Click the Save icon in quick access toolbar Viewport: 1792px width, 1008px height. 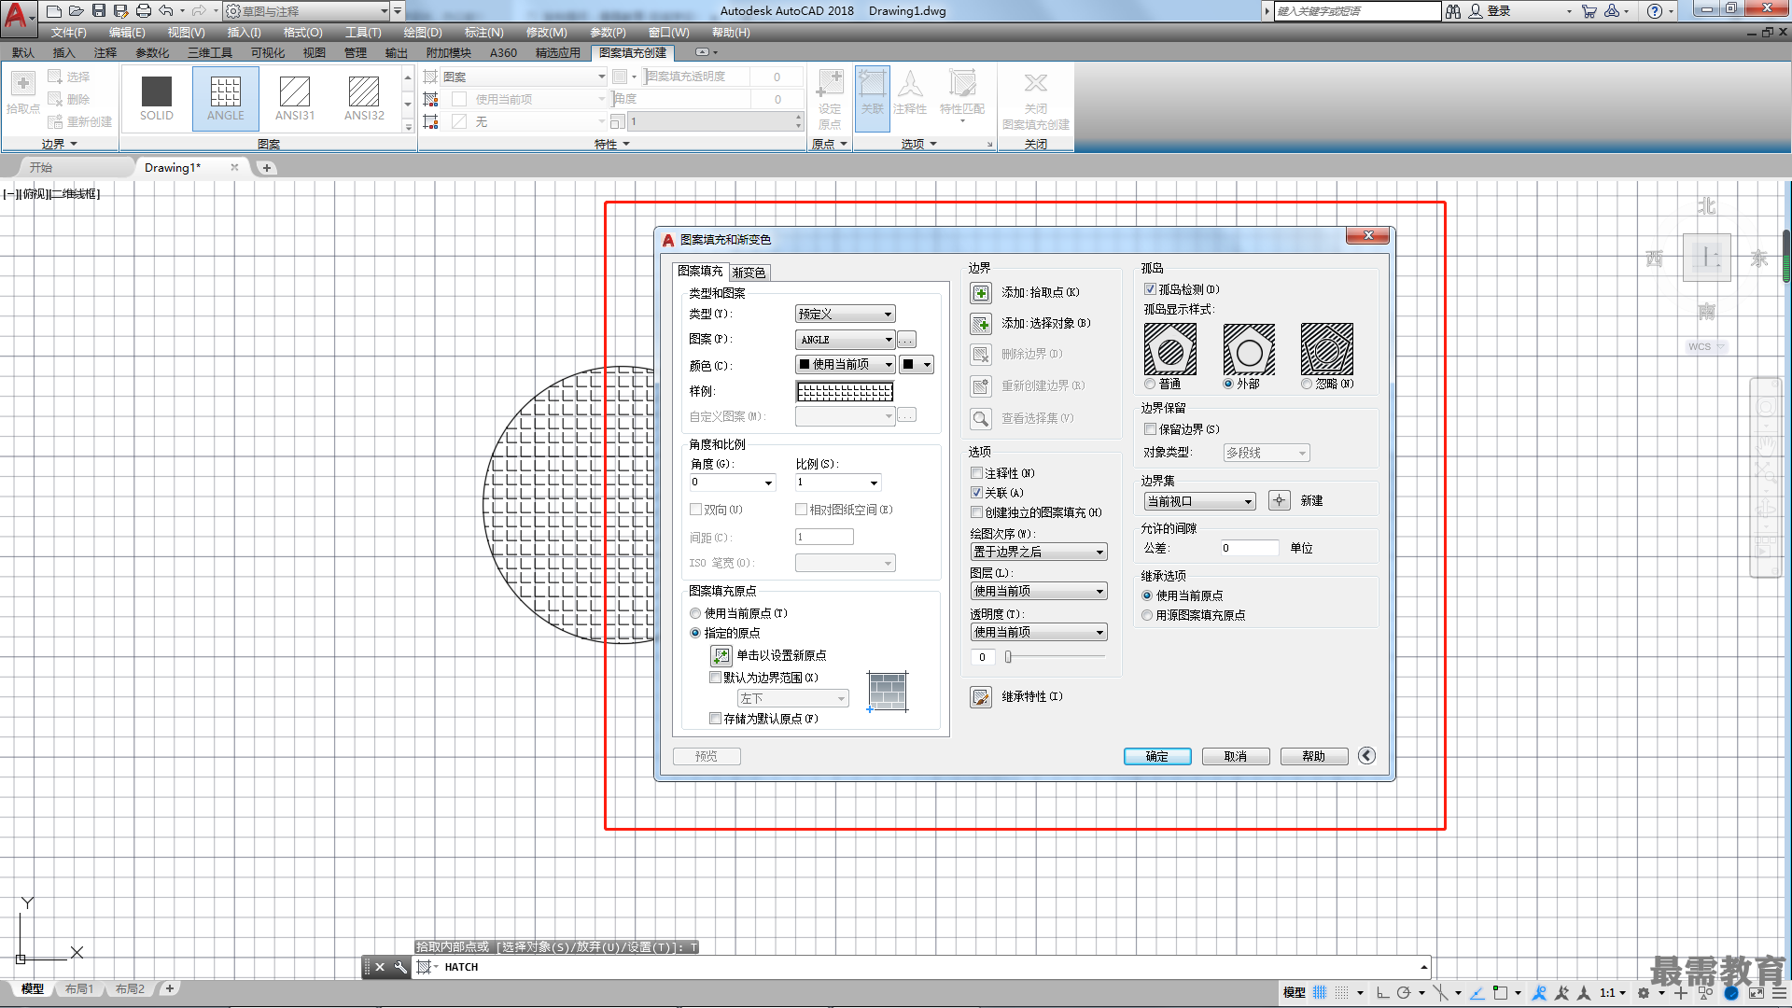pos(99,11)
